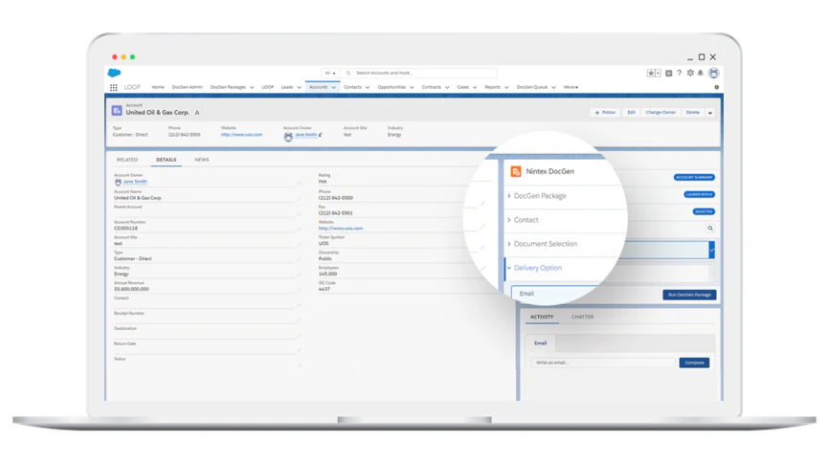This screenshot has height=462, width=828.
Task: Open the Favorites list dropdown arrow
Action: (x=658, y=74)
